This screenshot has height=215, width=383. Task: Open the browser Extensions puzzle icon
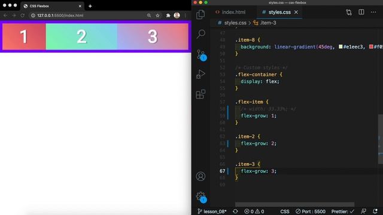(x=168, y=16)
